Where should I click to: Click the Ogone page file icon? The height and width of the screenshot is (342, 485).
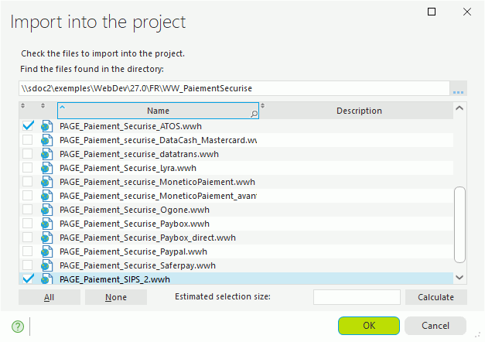point(46,210)
